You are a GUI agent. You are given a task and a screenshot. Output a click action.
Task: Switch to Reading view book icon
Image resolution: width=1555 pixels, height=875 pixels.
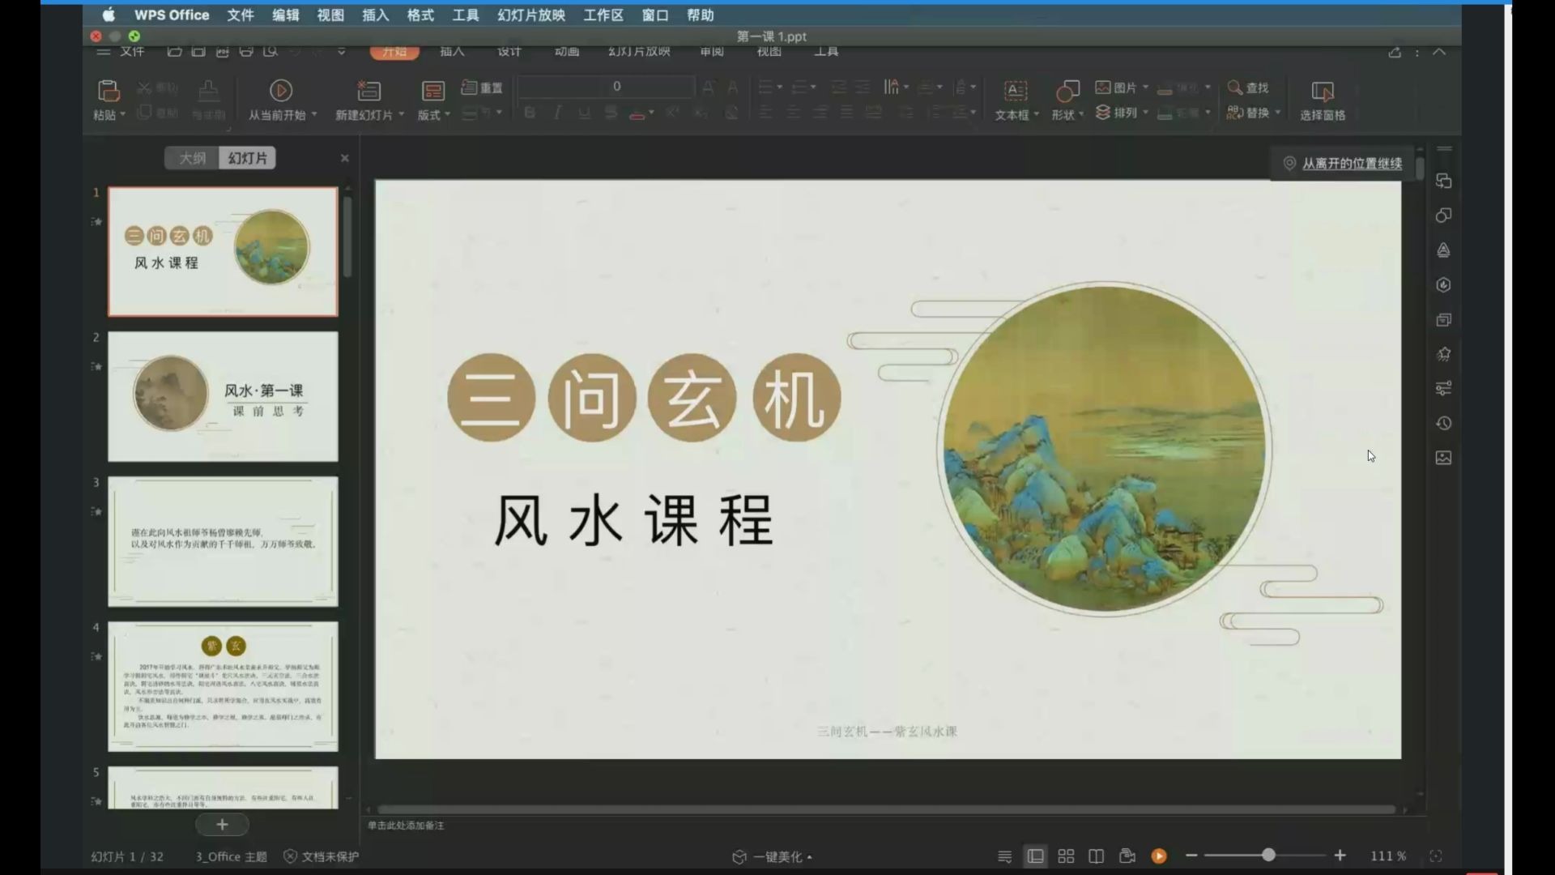(x=1096, y=856)
